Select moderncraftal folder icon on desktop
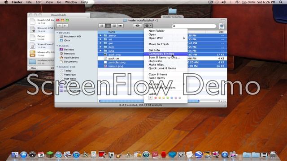This screenshot has height=161, width=287. click(x=173, y=11)
